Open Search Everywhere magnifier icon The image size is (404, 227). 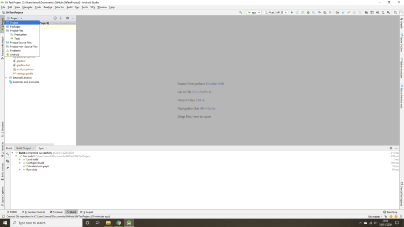pyautogui.click(x=395, y=13)
